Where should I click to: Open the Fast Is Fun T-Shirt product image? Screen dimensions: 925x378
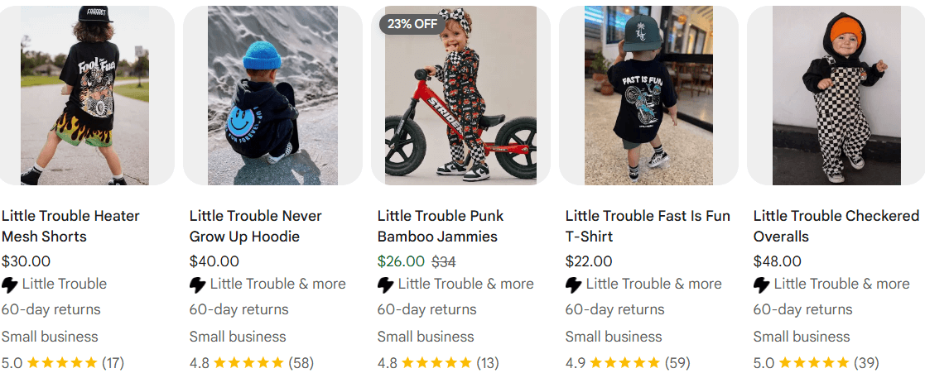[649, 95]
